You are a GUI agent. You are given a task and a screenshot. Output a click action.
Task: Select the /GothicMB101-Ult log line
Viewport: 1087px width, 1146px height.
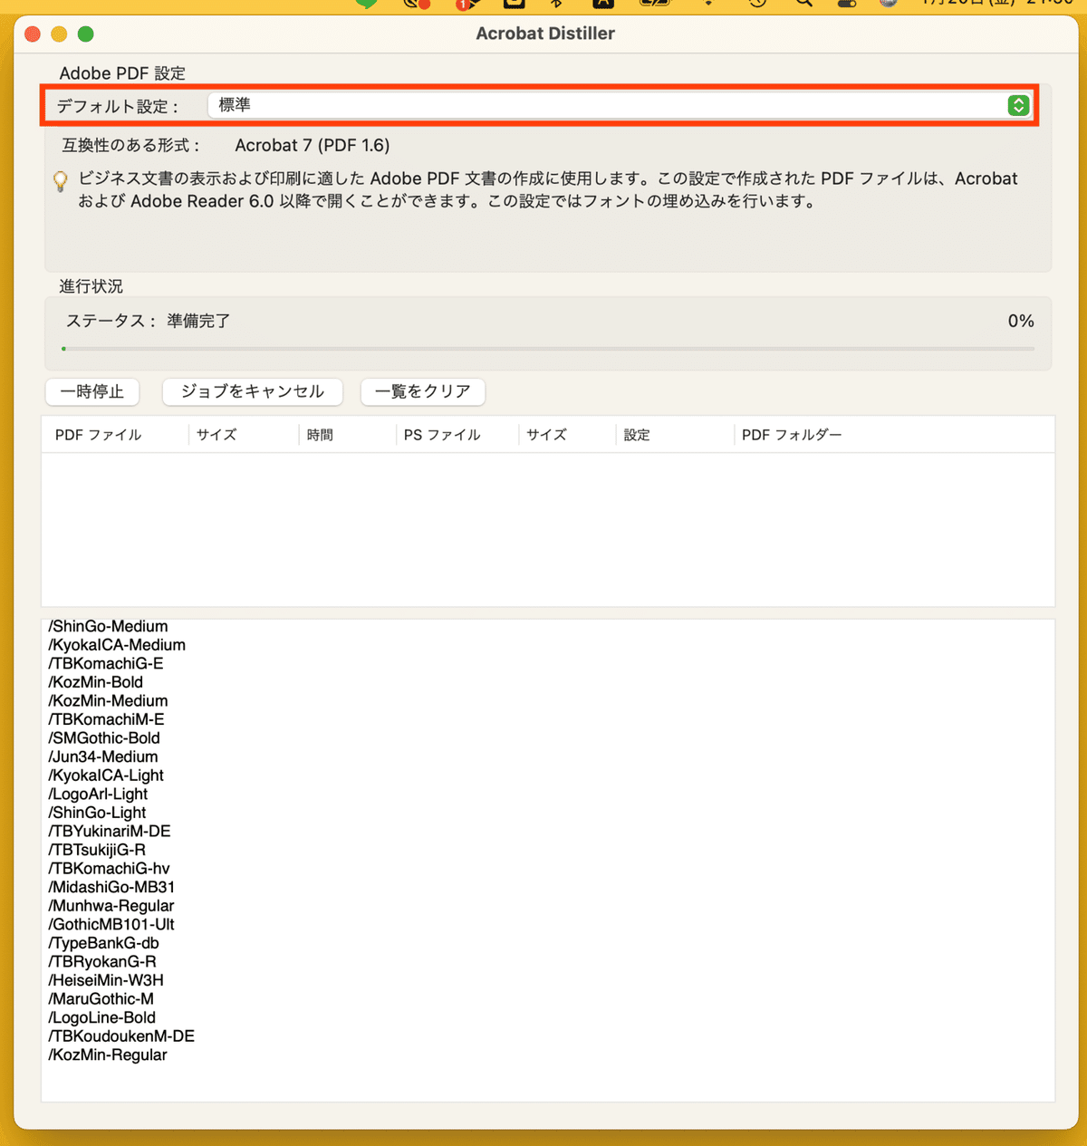[111, 924]
